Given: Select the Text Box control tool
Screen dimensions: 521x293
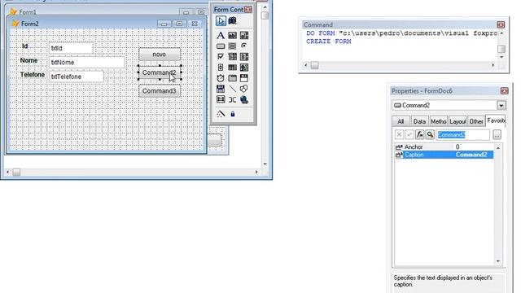Looking at the screenshot, I should click(x=232, y=35).
